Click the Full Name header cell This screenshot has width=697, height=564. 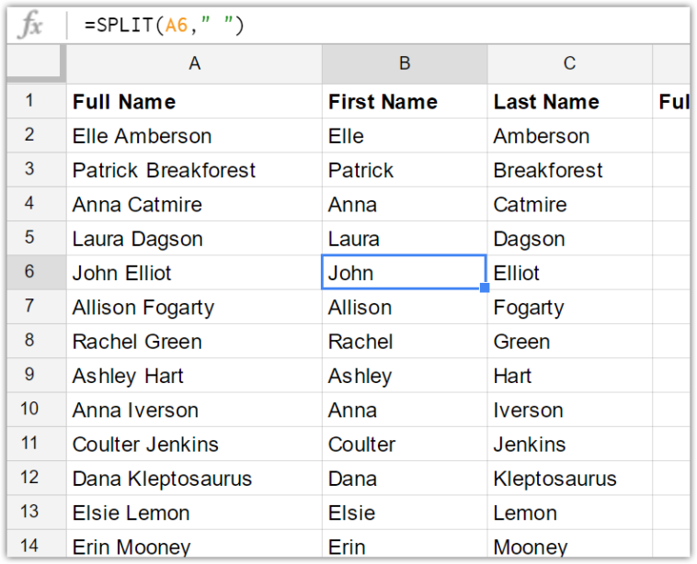(x=194, y=102)
